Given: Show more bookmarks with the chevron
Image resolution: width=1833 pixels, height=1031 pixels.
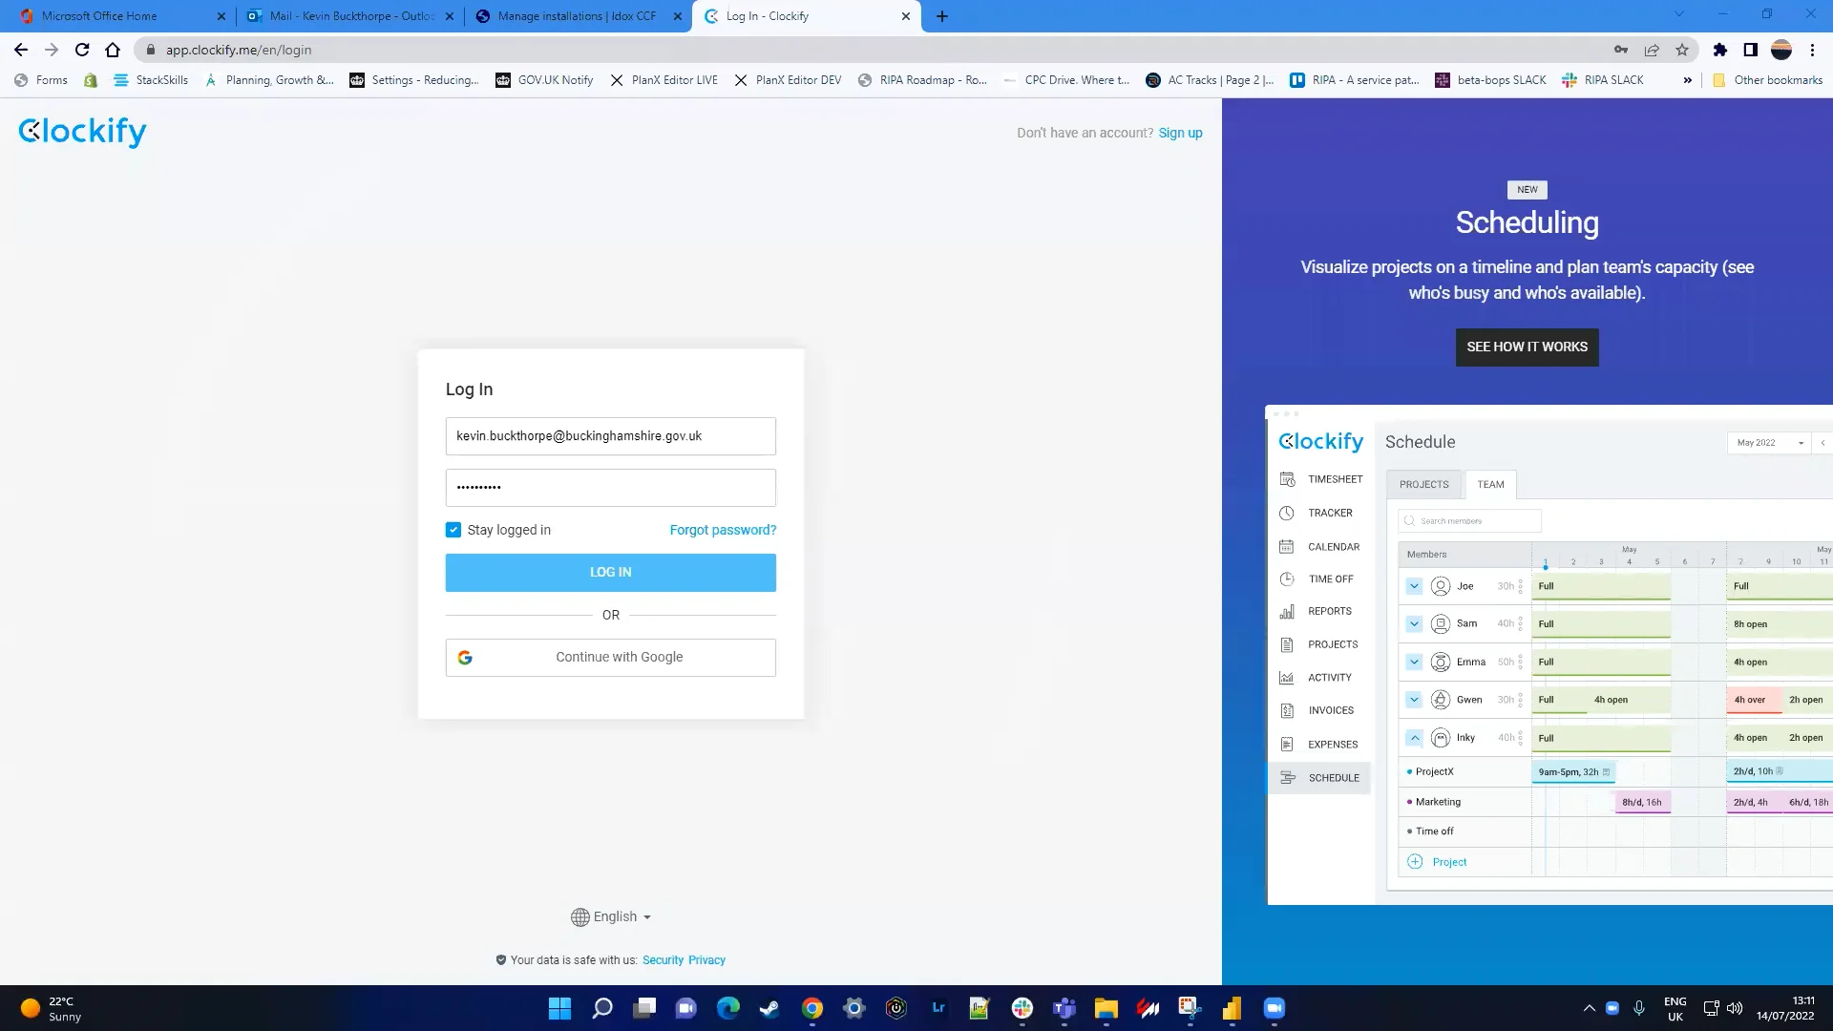Looking at the screenshot, I should click(1688, 80).
